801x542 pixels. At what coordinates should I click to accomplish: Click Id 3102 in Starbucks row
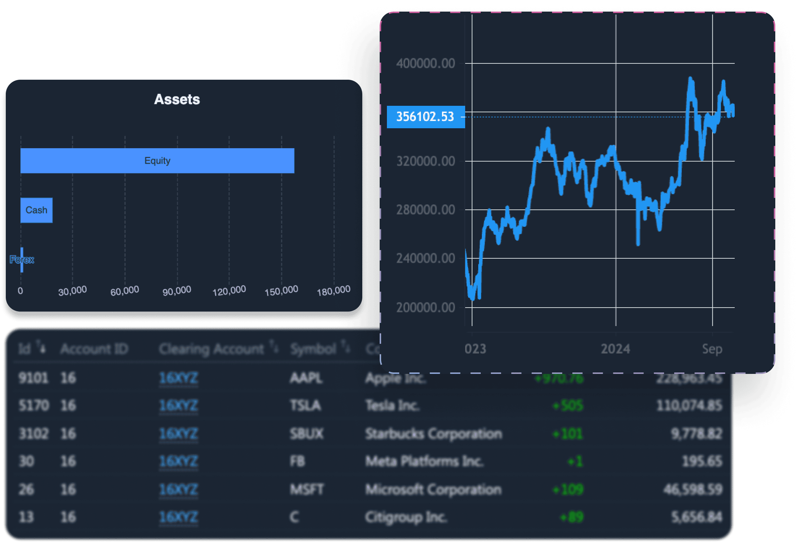(x=33, y=434)
